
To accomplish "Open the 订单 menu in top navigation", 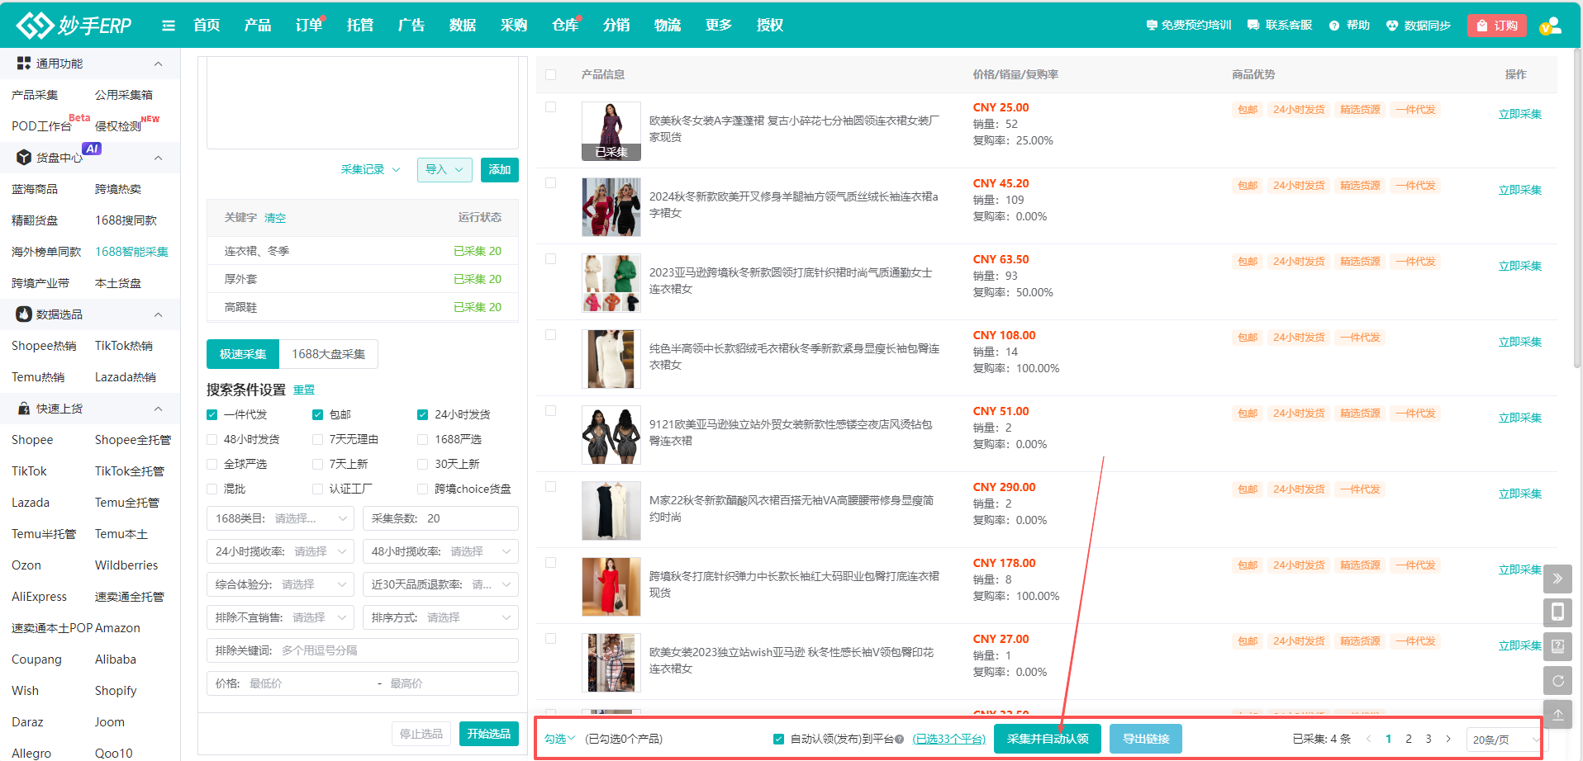I will pyautogui.click(x=308, y=26).
